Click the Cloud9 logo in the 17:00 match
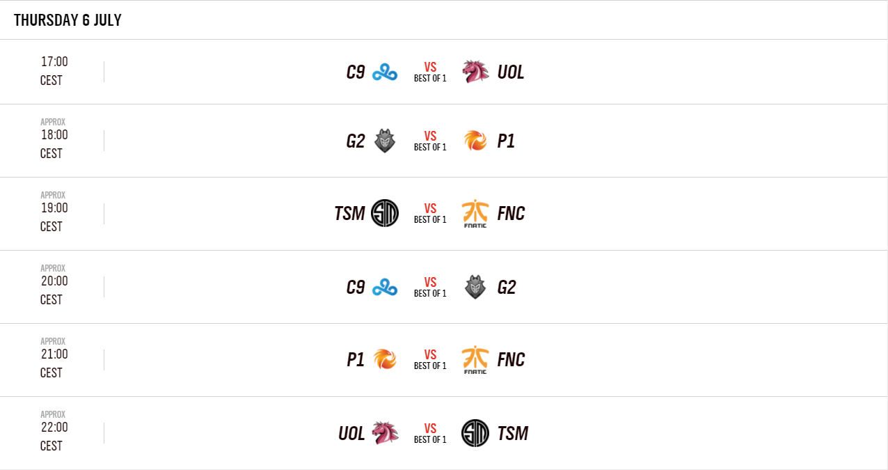 (x=384, y=72)
